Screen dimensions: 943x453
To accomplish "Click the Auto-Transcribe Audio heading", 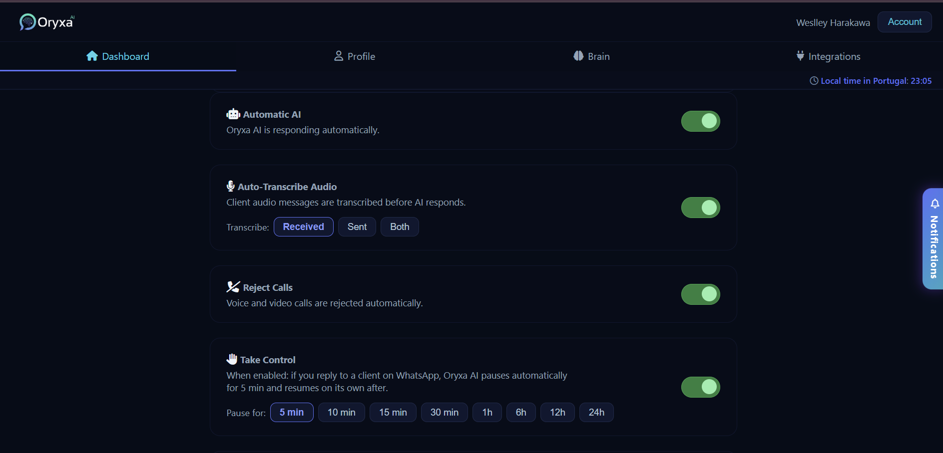I will tap(287, 187).
